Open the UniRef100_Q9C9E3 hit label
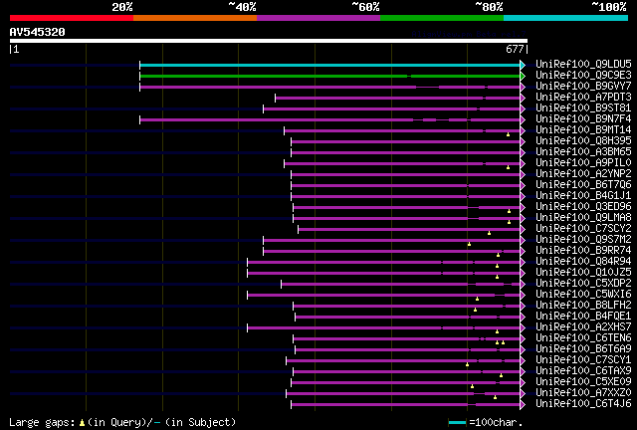Viewport: 637px width, 430px height. (583, 75)
